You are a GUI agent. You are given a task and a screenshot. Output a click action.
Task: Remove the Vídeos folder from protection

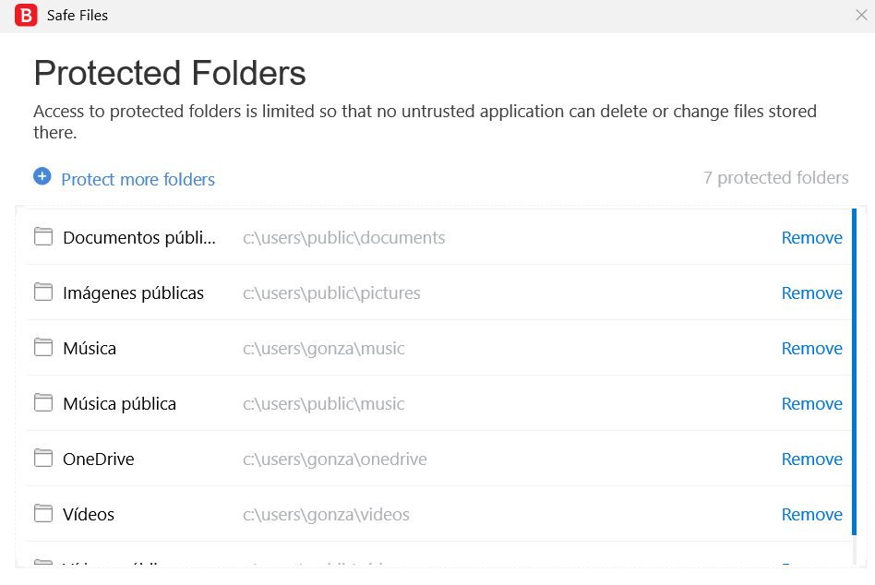point(811,515)
